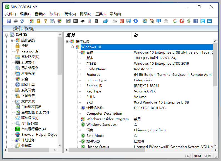Click the hard disk drive toolbar icon
Screen dimensions: 221x161
pos(96,21)
